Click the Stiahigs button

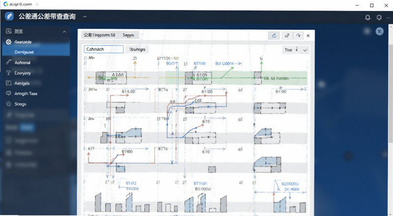coord(138,50)
